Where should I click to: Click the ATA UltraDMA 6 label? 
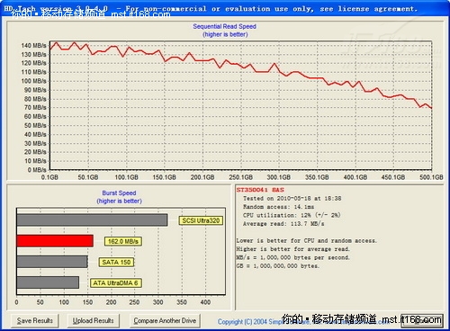coord(115,283)
